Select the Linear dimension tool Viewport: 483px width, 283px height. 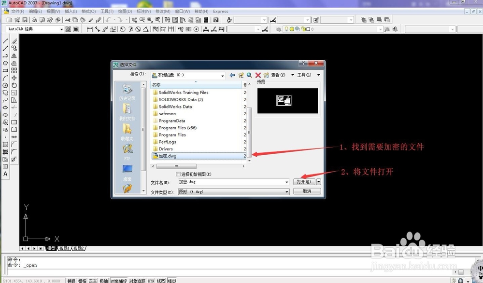tap(90, 29)
